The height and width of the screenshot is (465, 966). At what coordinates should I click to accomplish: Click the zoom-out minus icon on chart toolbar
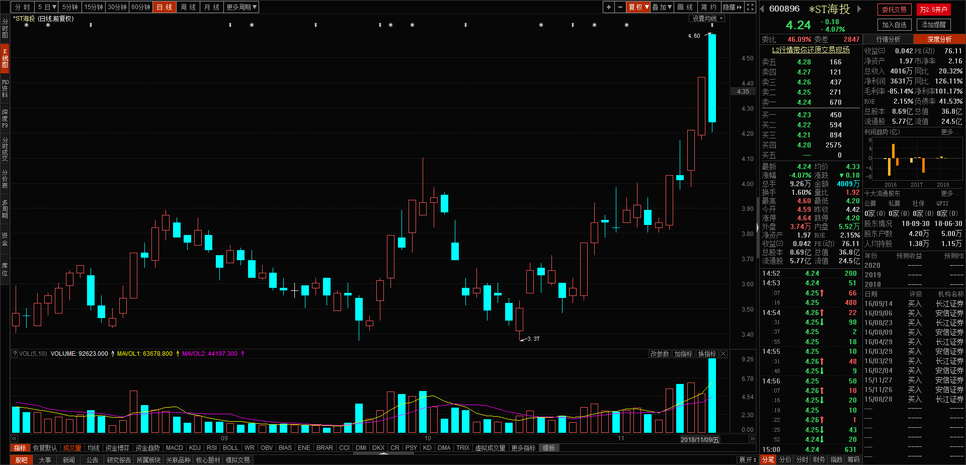pos(620,7)
